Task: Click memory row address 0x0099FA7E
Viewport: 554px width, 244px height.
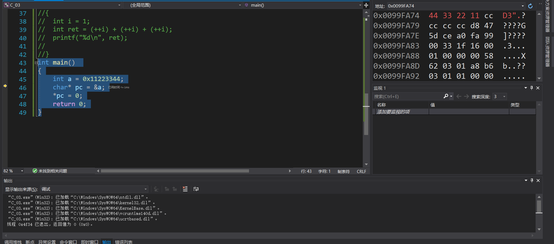Action: click(x=396, y=36)
